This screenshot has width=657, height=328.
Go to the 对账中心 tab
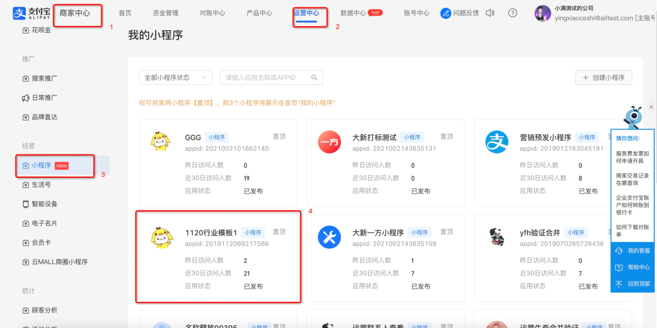coord(213,13)
